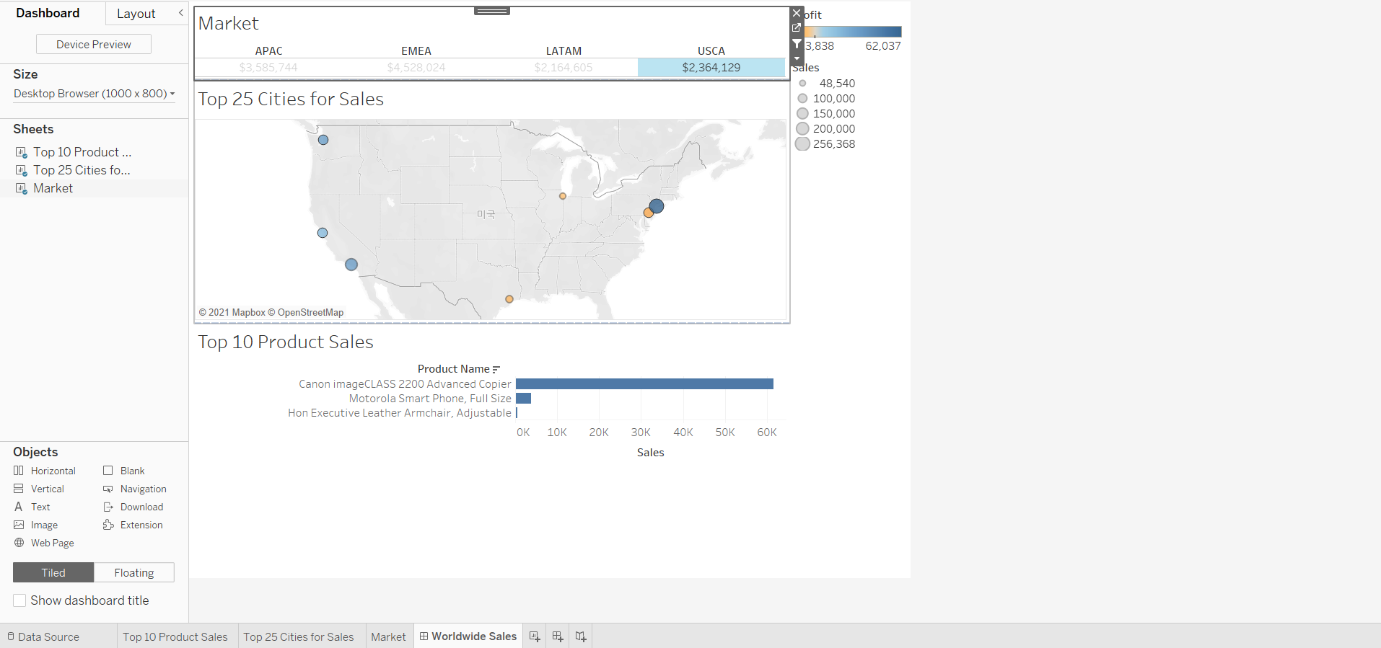The height and width of the screenshot is (648, 1381).
Task: Select the Worldwide Sales dashboard tab
Action: (x=468, y=636)
